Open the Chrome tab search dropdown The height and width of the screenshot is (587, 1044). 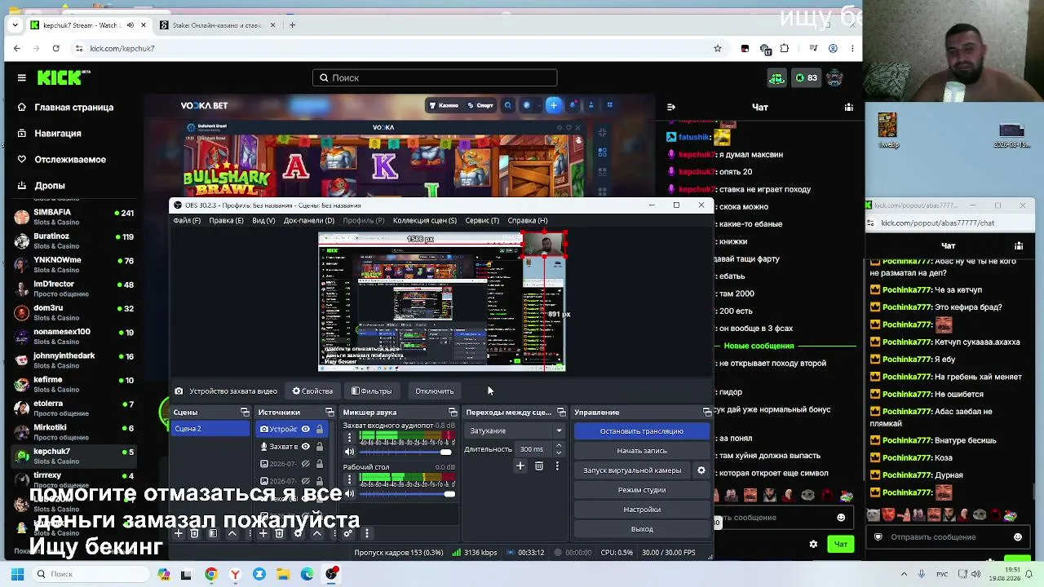click(x=15, y=24)
